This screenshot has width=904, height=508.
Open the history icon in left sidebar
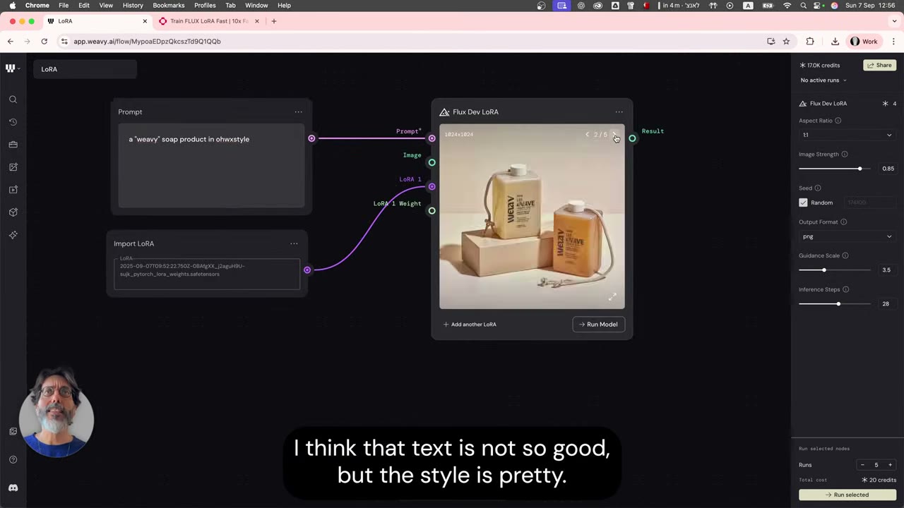(13, 122)
